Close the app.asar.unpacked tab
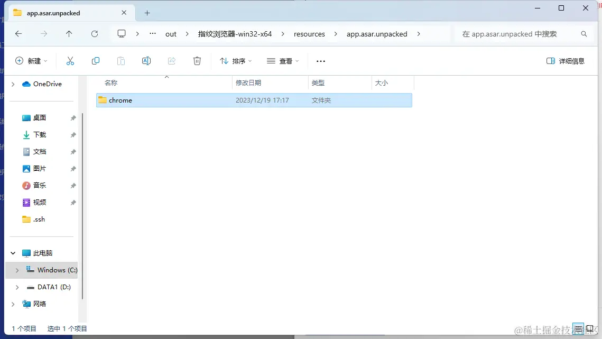This screenshot has height=339, width=602. click(124, 13)
